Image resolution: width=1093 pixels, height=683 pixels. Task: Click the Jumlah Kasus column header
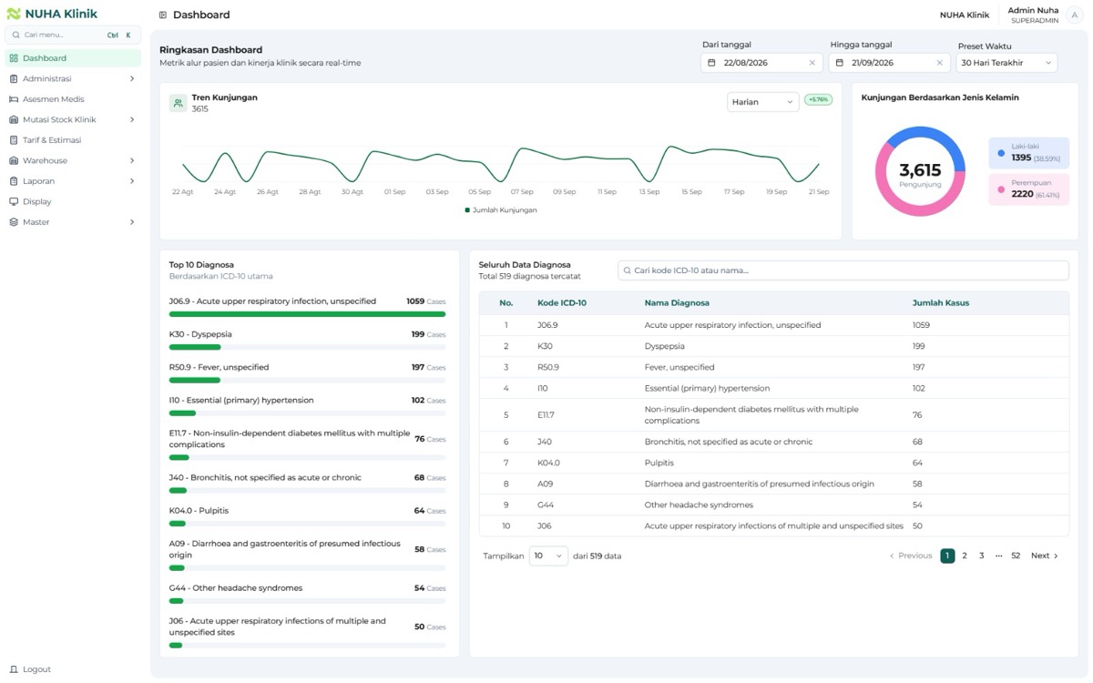click(941, 303)
